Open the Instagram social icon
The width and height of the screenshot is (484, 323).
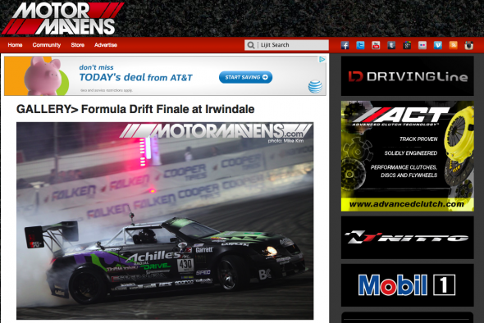click(x=469, y=45)
